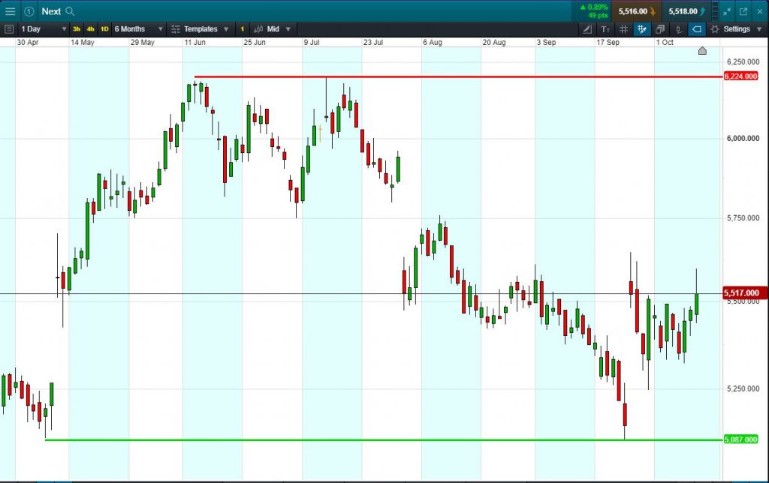Click the 5,250.000 price axis label
Screen dimensions: 769x483
[x=743, y=388]
